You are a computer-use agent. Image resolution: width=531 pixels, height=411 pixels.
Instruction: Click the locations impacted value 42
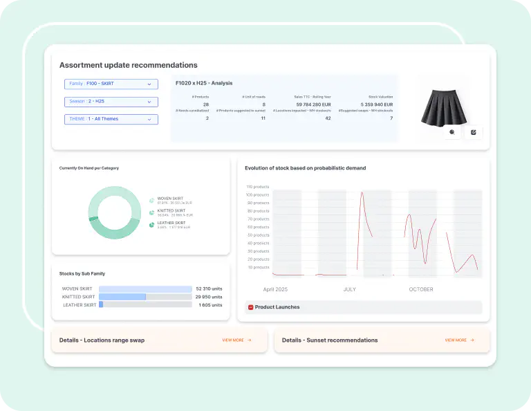coord(328,118)
